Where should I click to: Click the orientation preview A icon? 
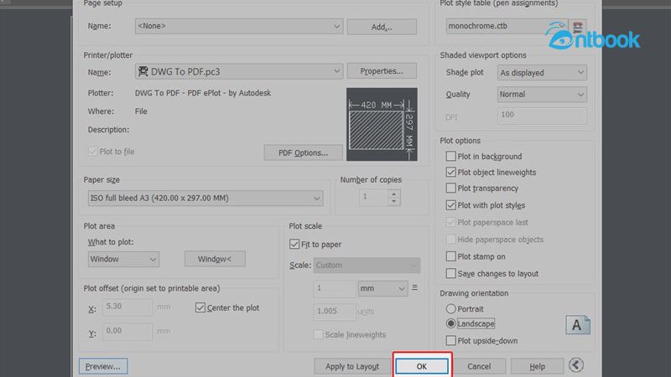(578, 325)
